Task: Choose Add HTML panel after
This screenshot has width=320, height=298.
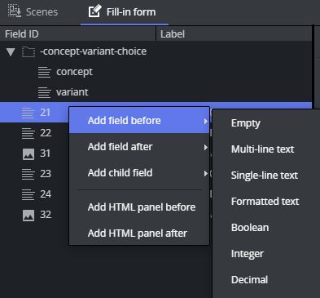Action: [x=139, y=234]
